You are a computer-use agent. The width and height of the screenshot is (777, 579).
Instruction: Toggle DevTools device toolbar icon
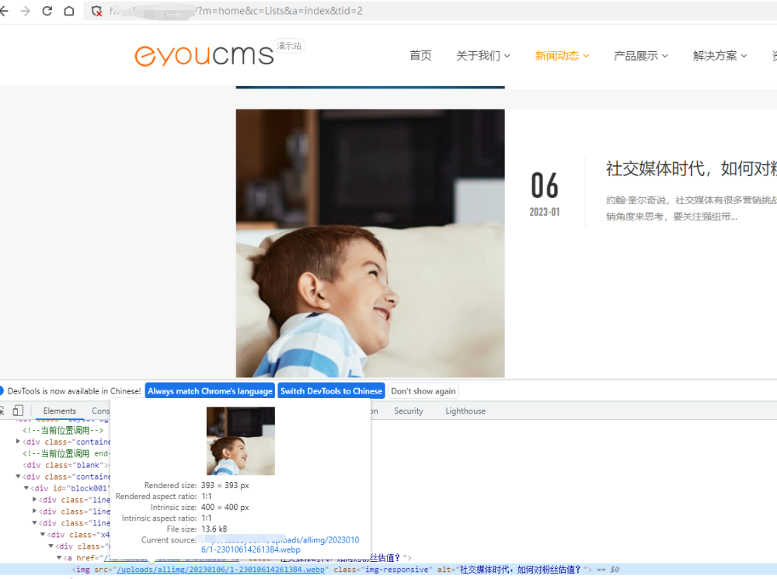click(18, 411)
